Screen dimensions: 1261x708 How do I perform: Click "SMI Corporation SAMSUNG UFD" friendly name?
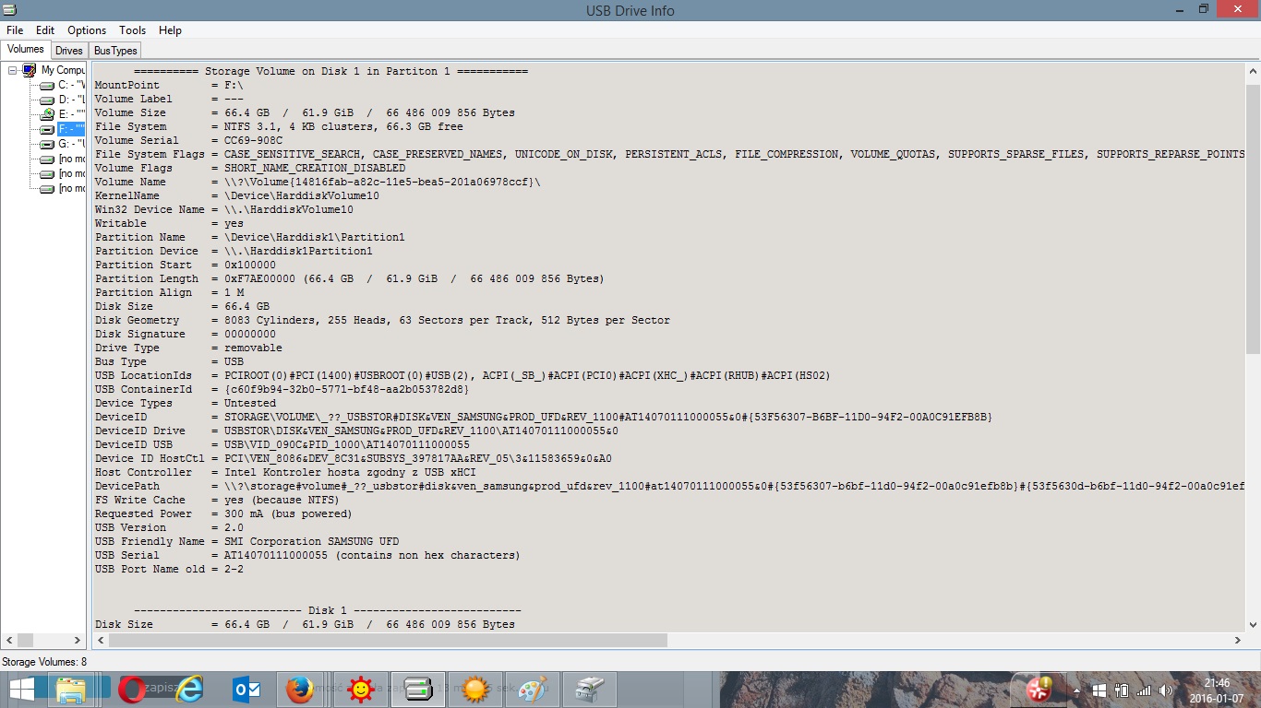311,541
